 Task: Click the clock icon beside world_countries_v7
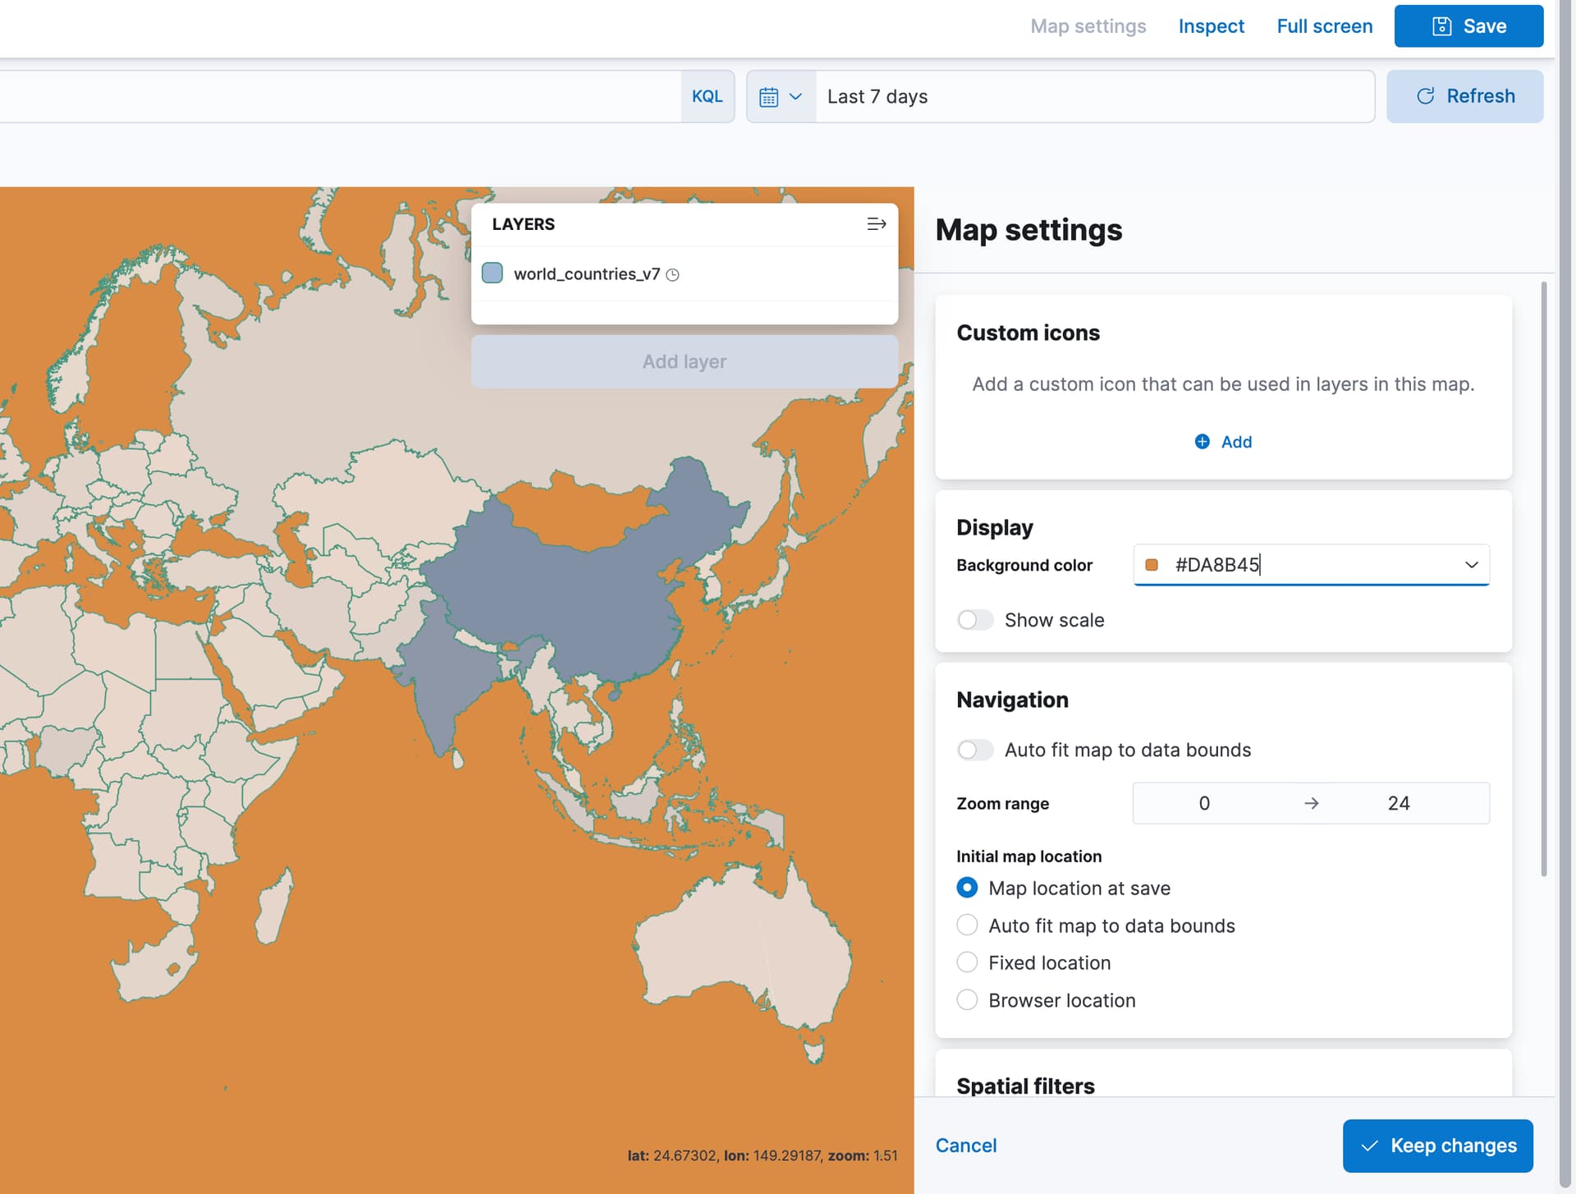[672, 275]
